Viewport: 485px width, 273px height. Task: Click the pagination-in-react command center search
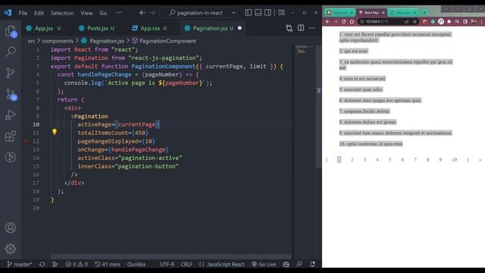tap(196, 13)
